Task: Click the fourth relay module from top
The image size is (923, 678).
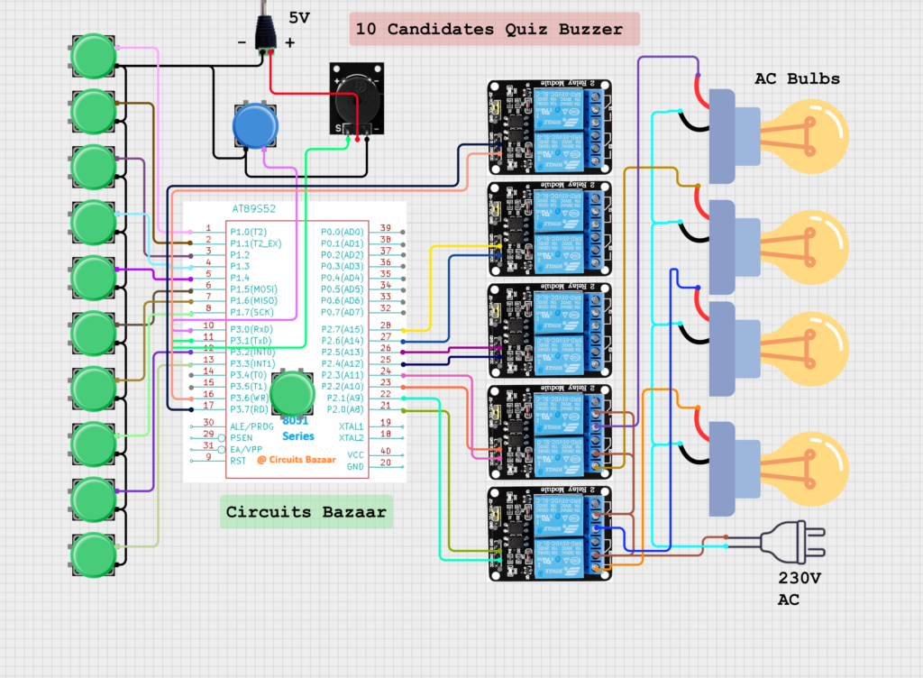Action: pyautogui.click(x=550, y=433)
